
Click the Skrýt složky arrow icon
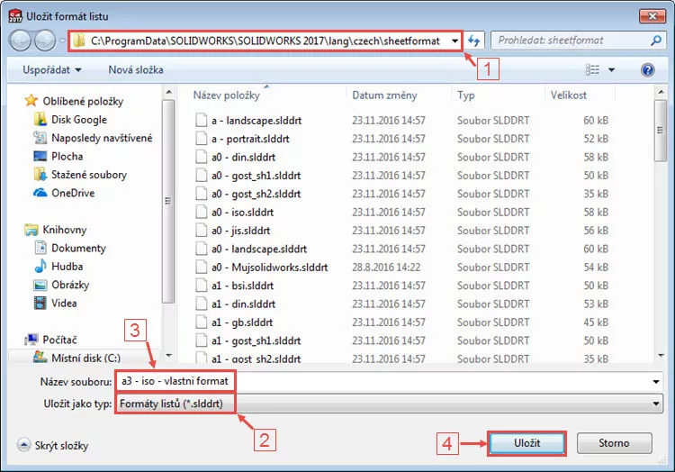click(23, 445)
